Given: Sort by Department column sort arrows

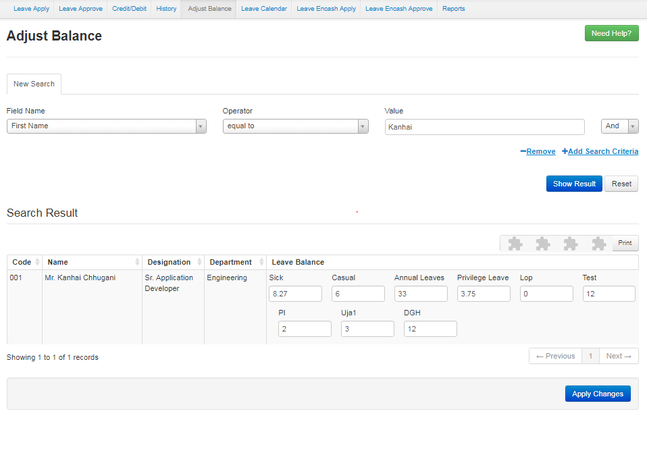Looking at the screenshot, I should [x=261, y=262].
